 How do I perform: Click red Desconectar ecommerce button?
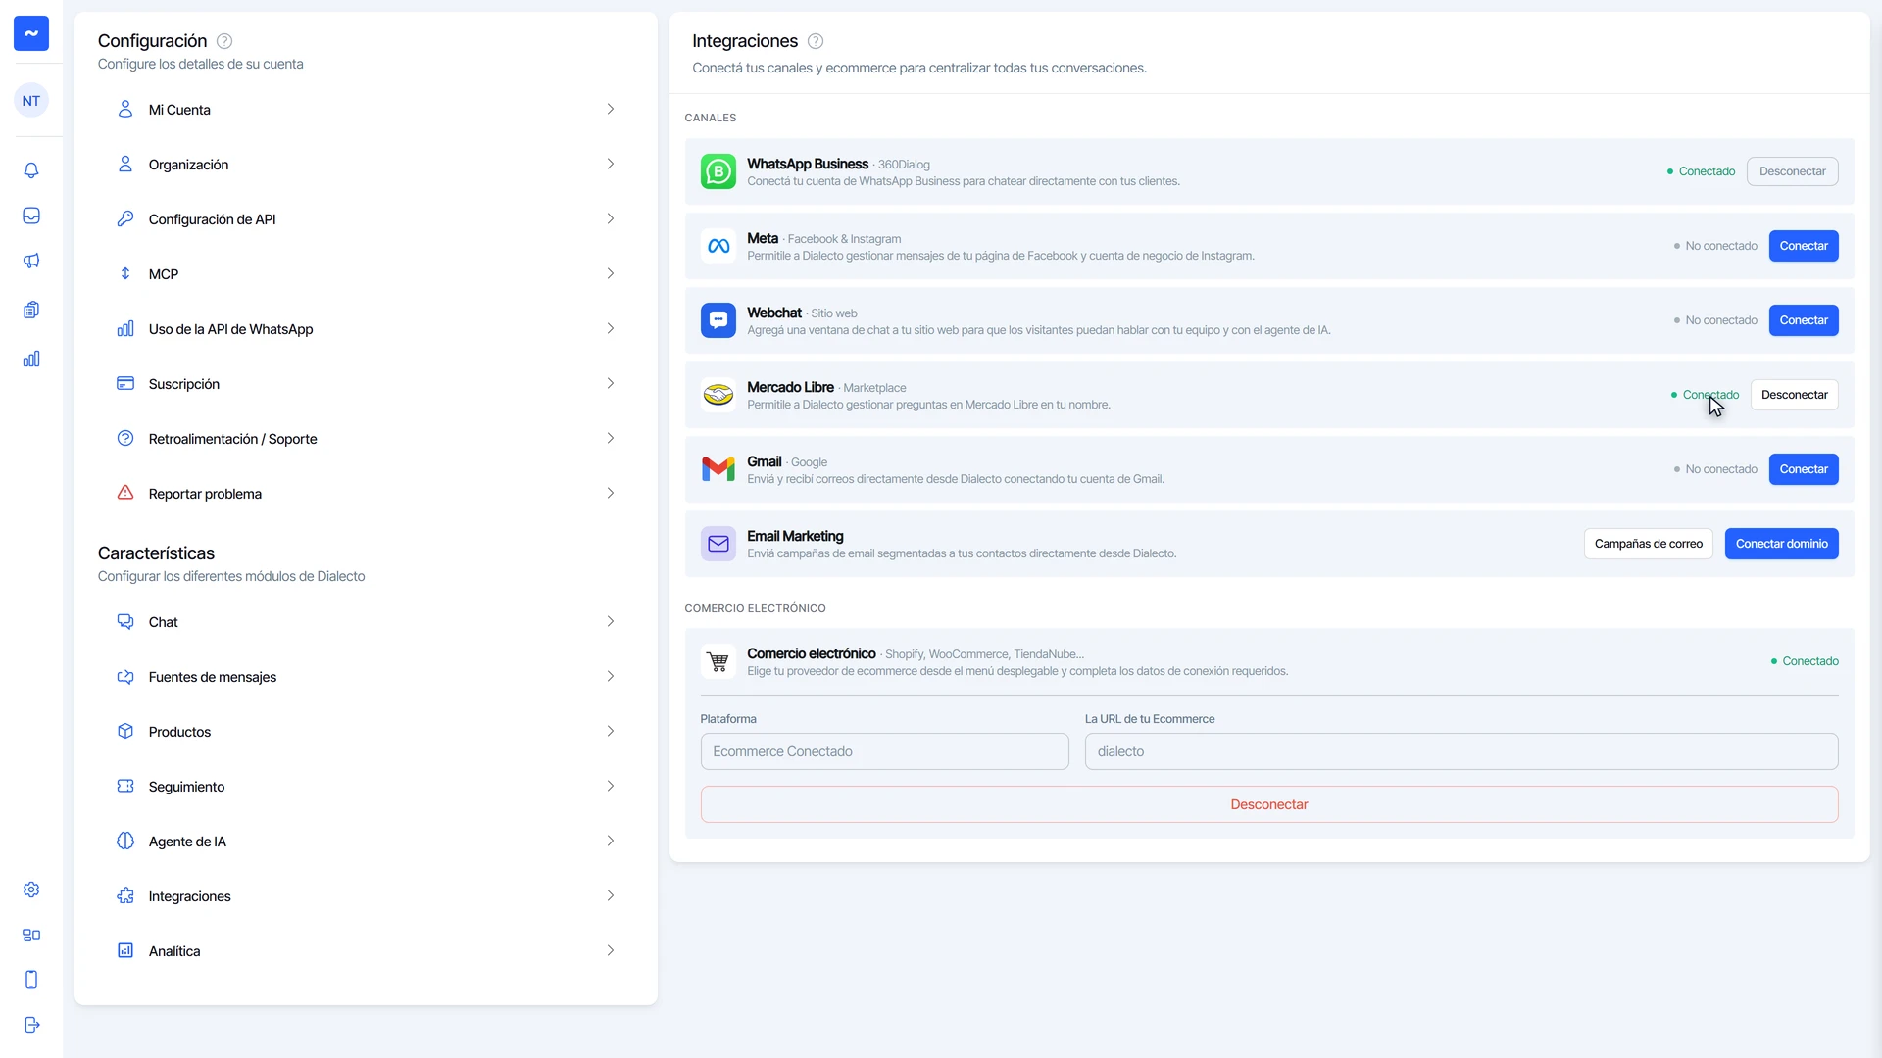(1269, 804)
